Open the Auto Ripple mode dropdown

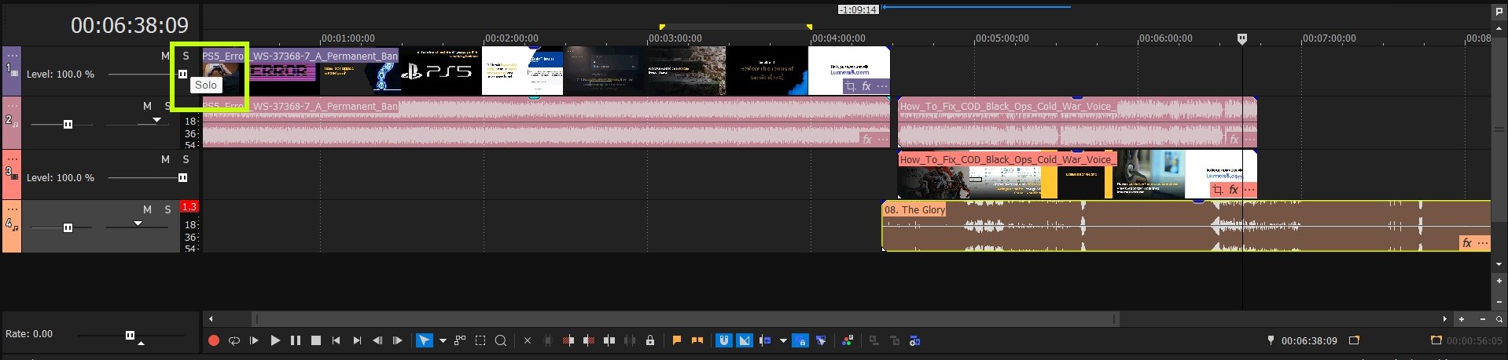pos(783,340)
